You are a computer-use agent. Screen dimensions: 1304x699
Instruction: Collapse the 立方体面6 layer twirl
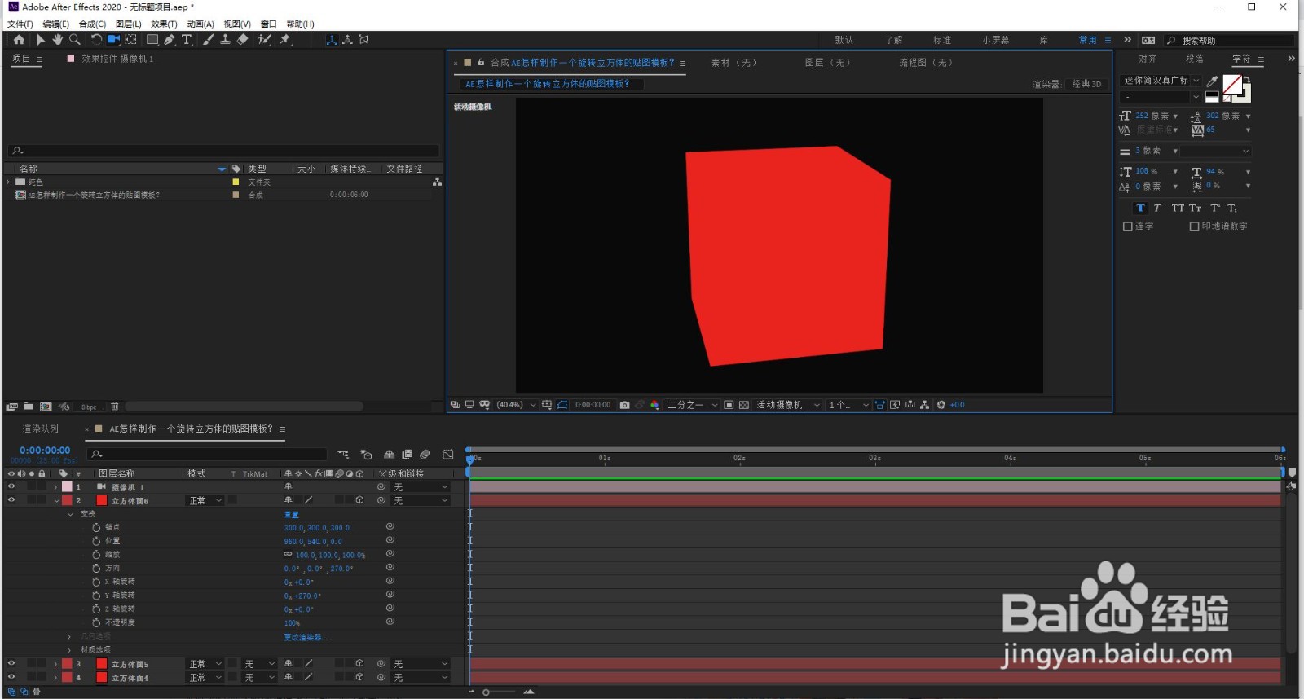coord(56,501)
